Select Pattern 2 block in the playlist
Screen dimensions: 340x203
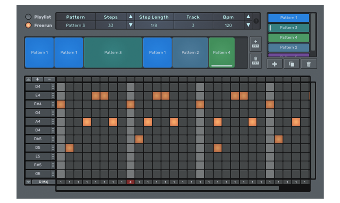point(190,53)
